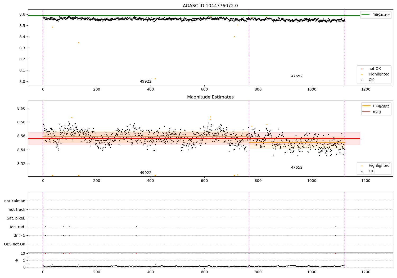Click the 'Sat. pixel.' row label
The image size is (397, 278).
coord(16,218)
